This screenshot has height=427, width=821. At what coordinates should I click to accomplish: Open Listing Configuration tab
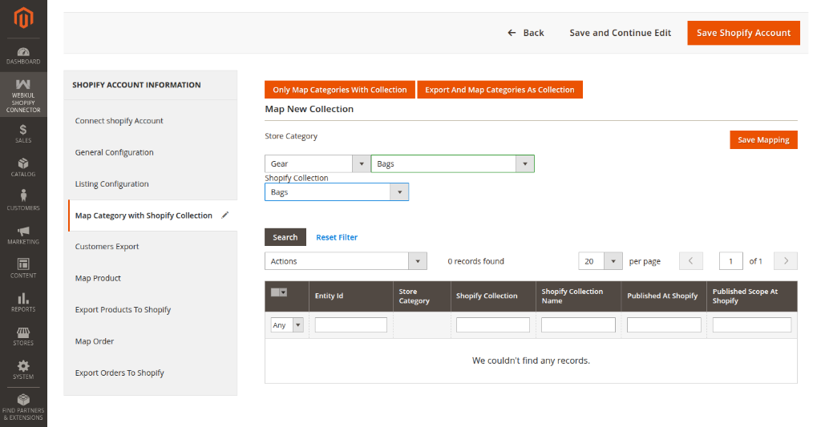point(111,183)
